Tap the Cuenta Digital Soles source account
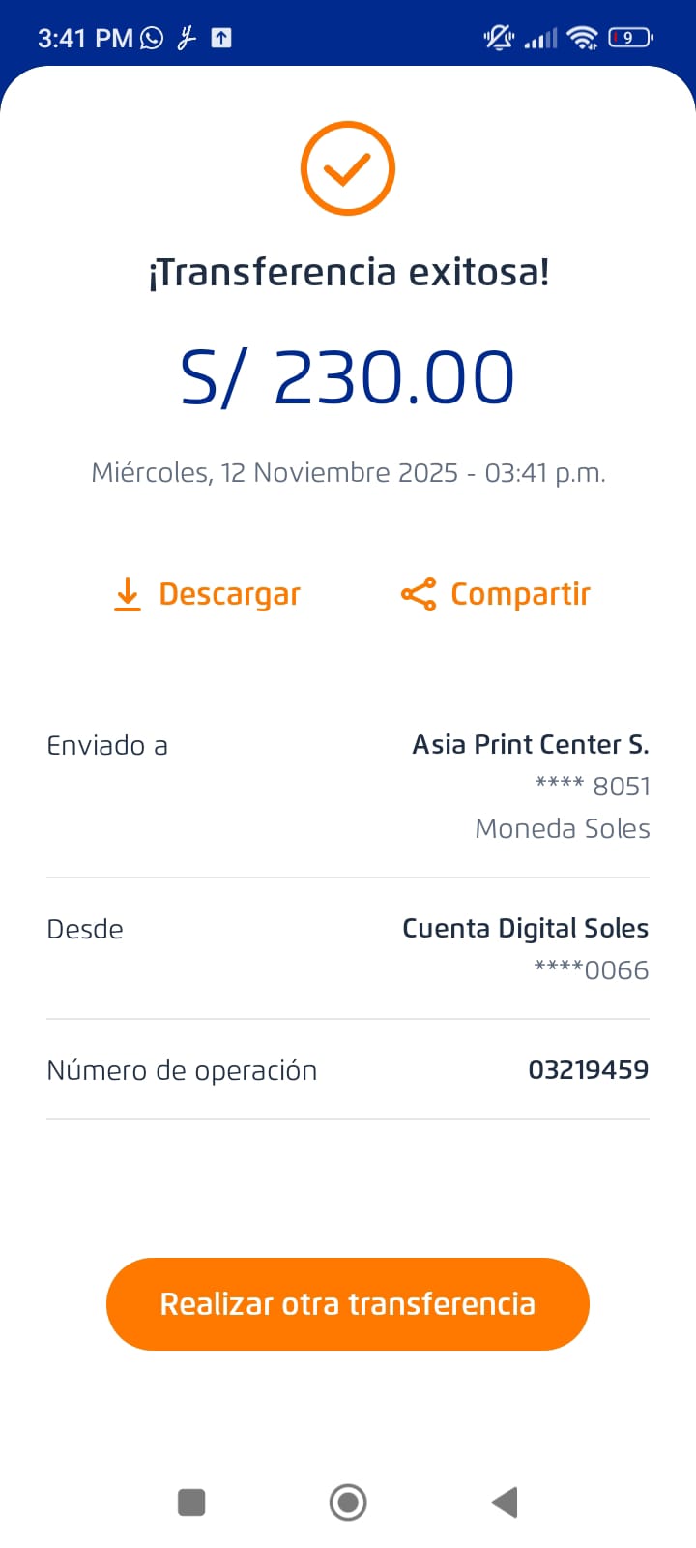Screen dimensions: 696x1548 (x=525, y=928)
